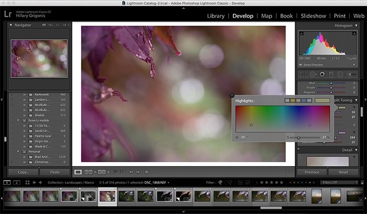Filter by flagged photos icon
The width and height of the screenshot is (367, 214).
click(220, 183)
